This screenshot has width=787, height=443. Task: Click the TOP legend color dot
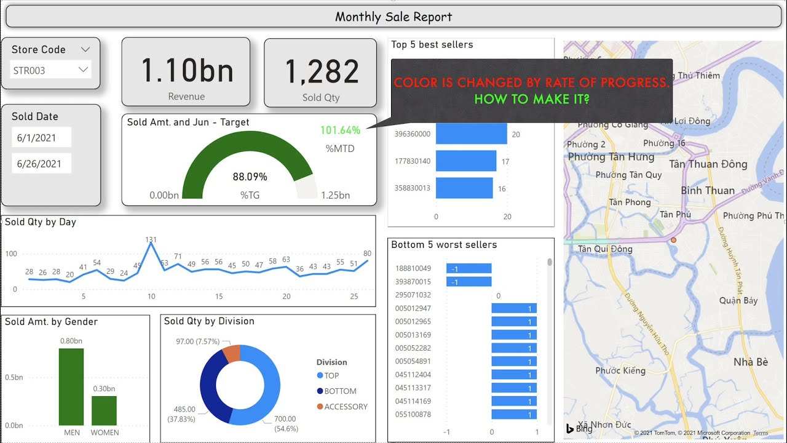[x=320, y=375]
